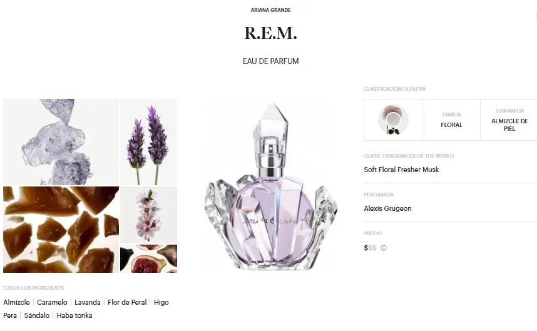Open the pear blossom flower image
Viewport: 537px width, 331px height.
[x=148, y=215]
